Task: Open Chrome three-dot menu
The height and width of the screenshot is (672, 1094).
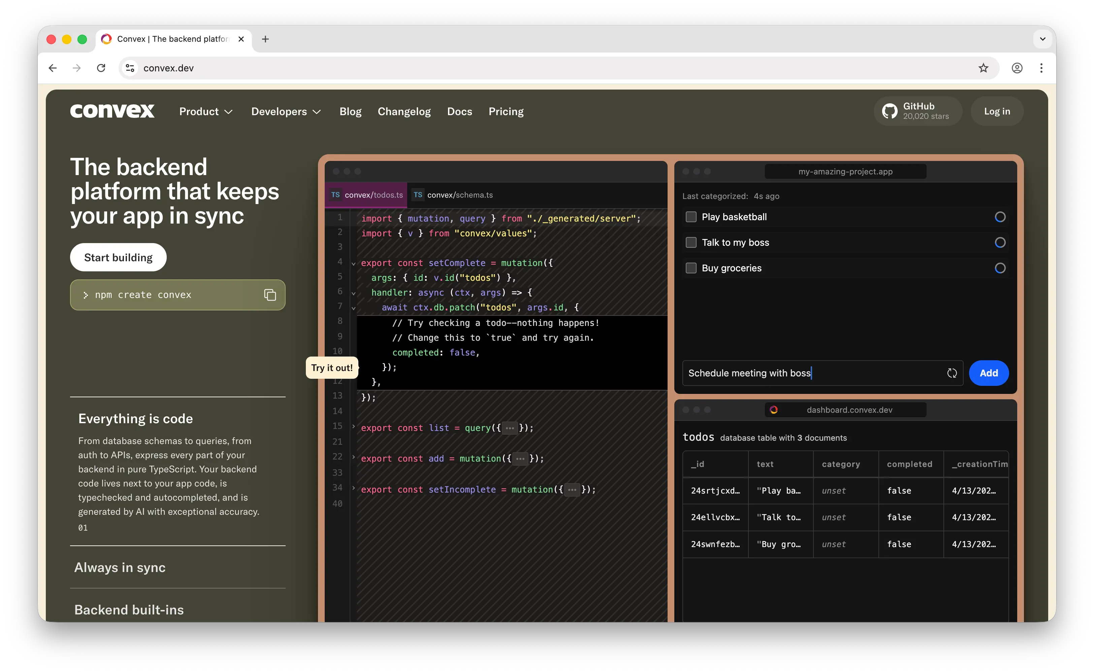Action: (1041, 68)
